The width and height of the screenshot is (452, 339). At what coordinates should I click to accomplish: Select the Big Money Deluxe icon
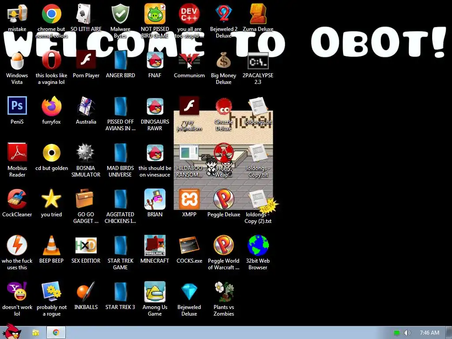[224, 60]
